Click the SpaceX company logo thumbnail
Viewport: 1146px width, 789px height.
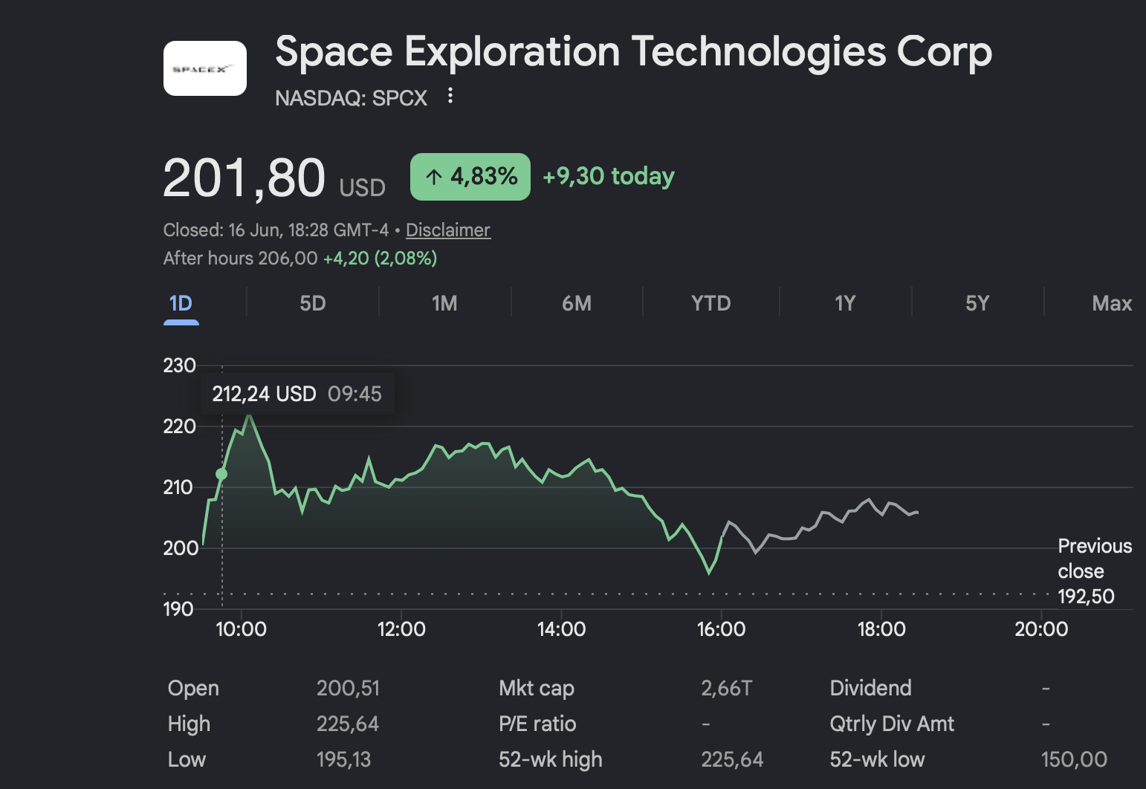205,68
